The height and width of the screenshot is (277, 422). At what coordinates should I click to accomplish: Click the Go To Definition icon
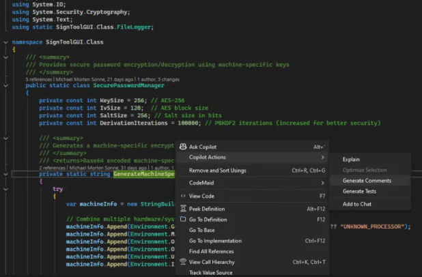click(x=182, y=219)
